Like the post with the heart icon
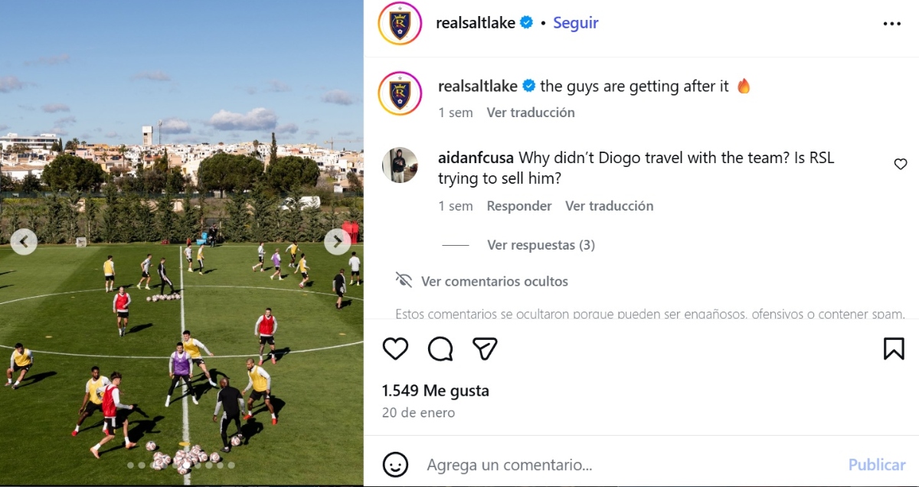This screenshot has height=487, width=919. point(395,349)
